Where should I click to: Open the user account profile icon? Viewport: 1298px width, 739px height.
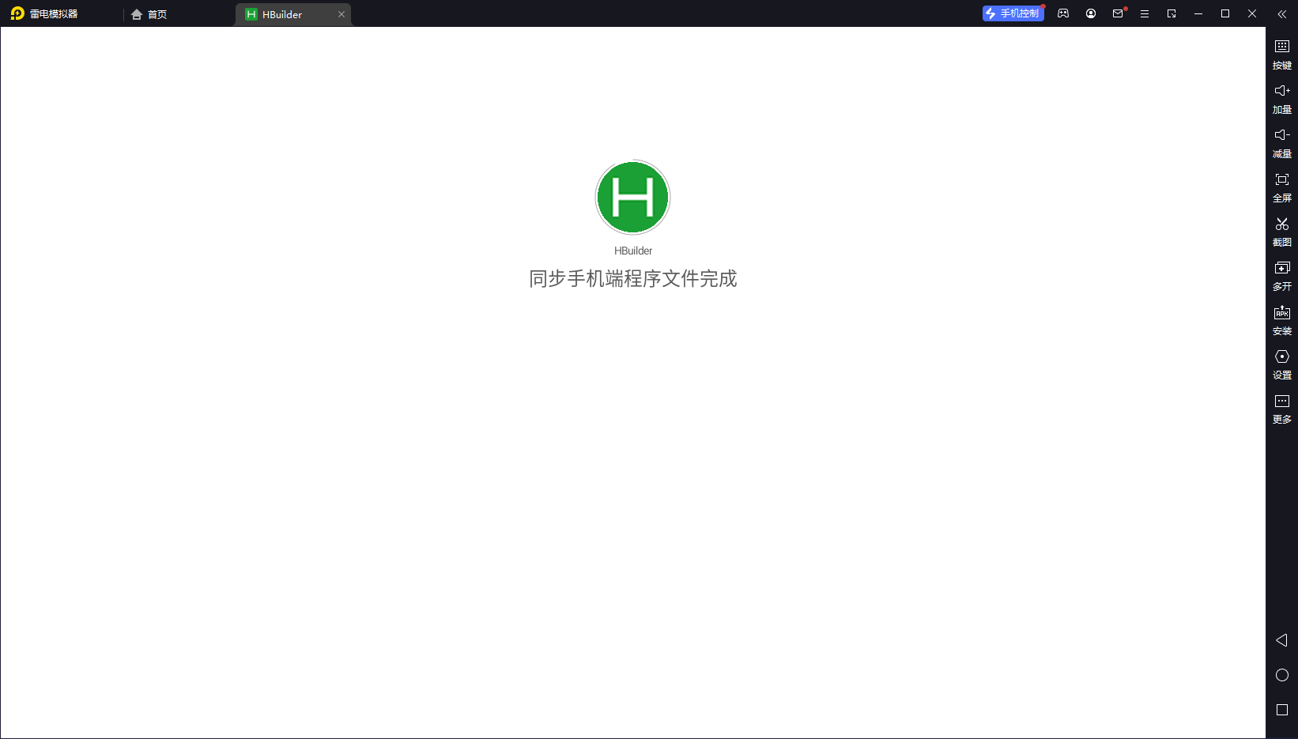click(1091, 13)
